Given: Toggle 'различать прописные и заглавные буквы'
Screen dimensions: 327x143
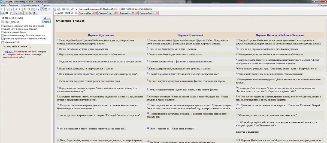Looking at the screenshot, I should [x=3, y=39].
